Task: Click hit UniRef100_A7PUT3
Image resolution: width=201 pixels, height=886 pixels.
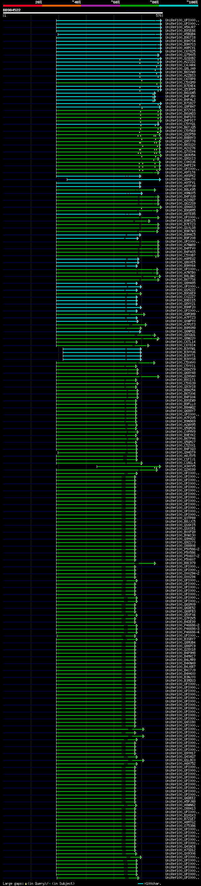Action: pos(180,324)
